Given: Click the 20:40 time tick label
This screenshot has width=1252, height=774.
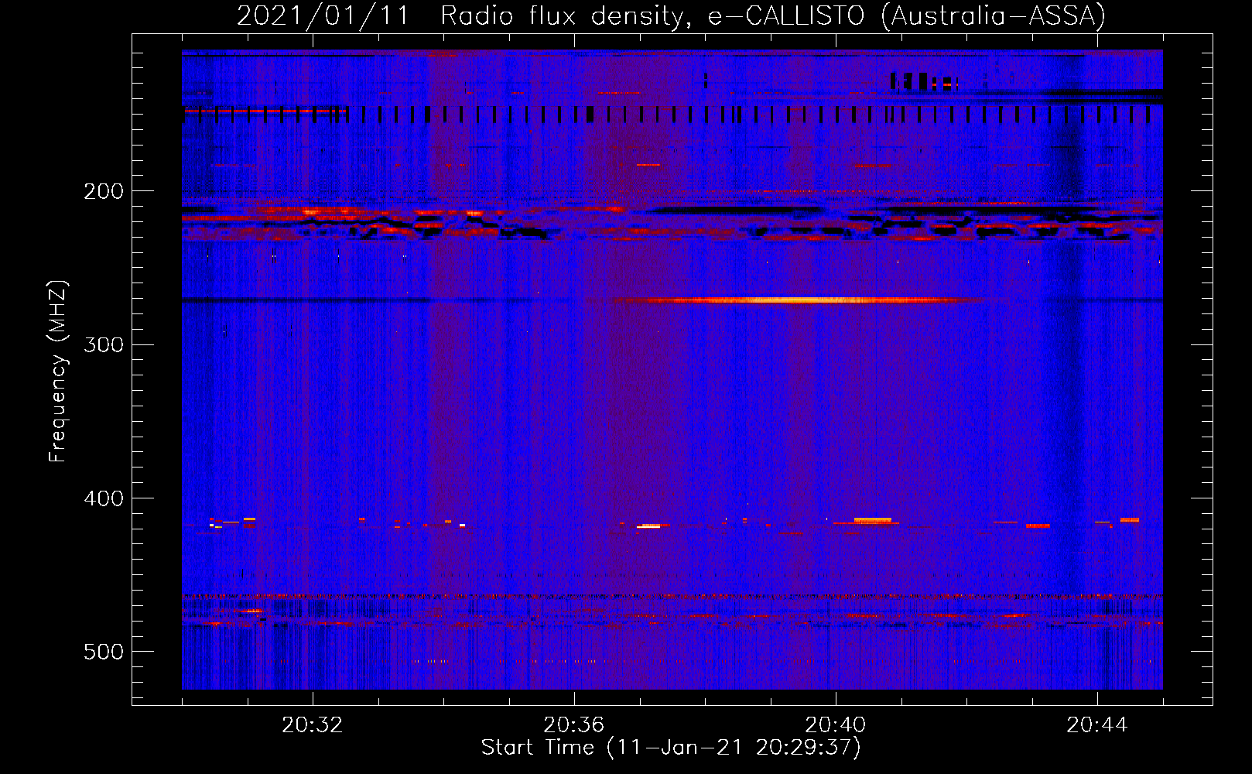Looking at the screenshot, I should tap(836, 725).
